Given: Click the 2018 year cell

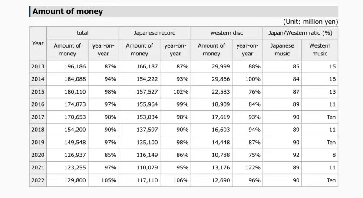Looking at the screenshot, I should pyautogui.click(x=38, y=130).
